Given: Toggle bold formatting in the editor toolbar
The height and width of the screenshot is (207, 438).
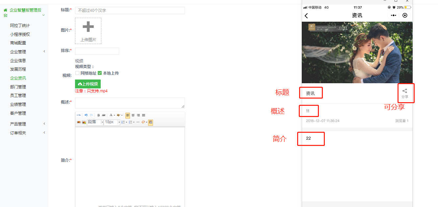Looking at the screenshot, I should pos(98,115).
